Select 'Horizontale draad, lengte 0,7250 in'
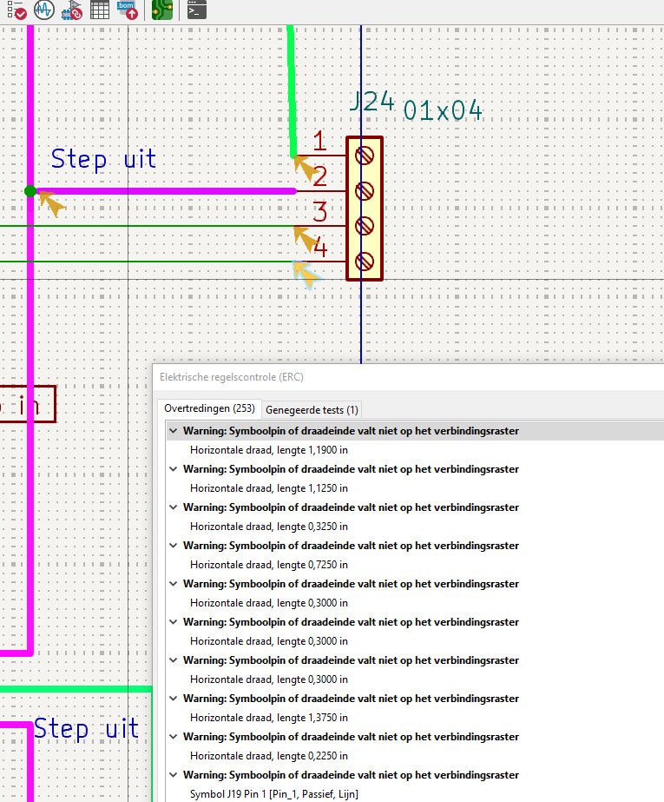The width and height of the screenshot is (664, 802). click(x=269, y=565)
